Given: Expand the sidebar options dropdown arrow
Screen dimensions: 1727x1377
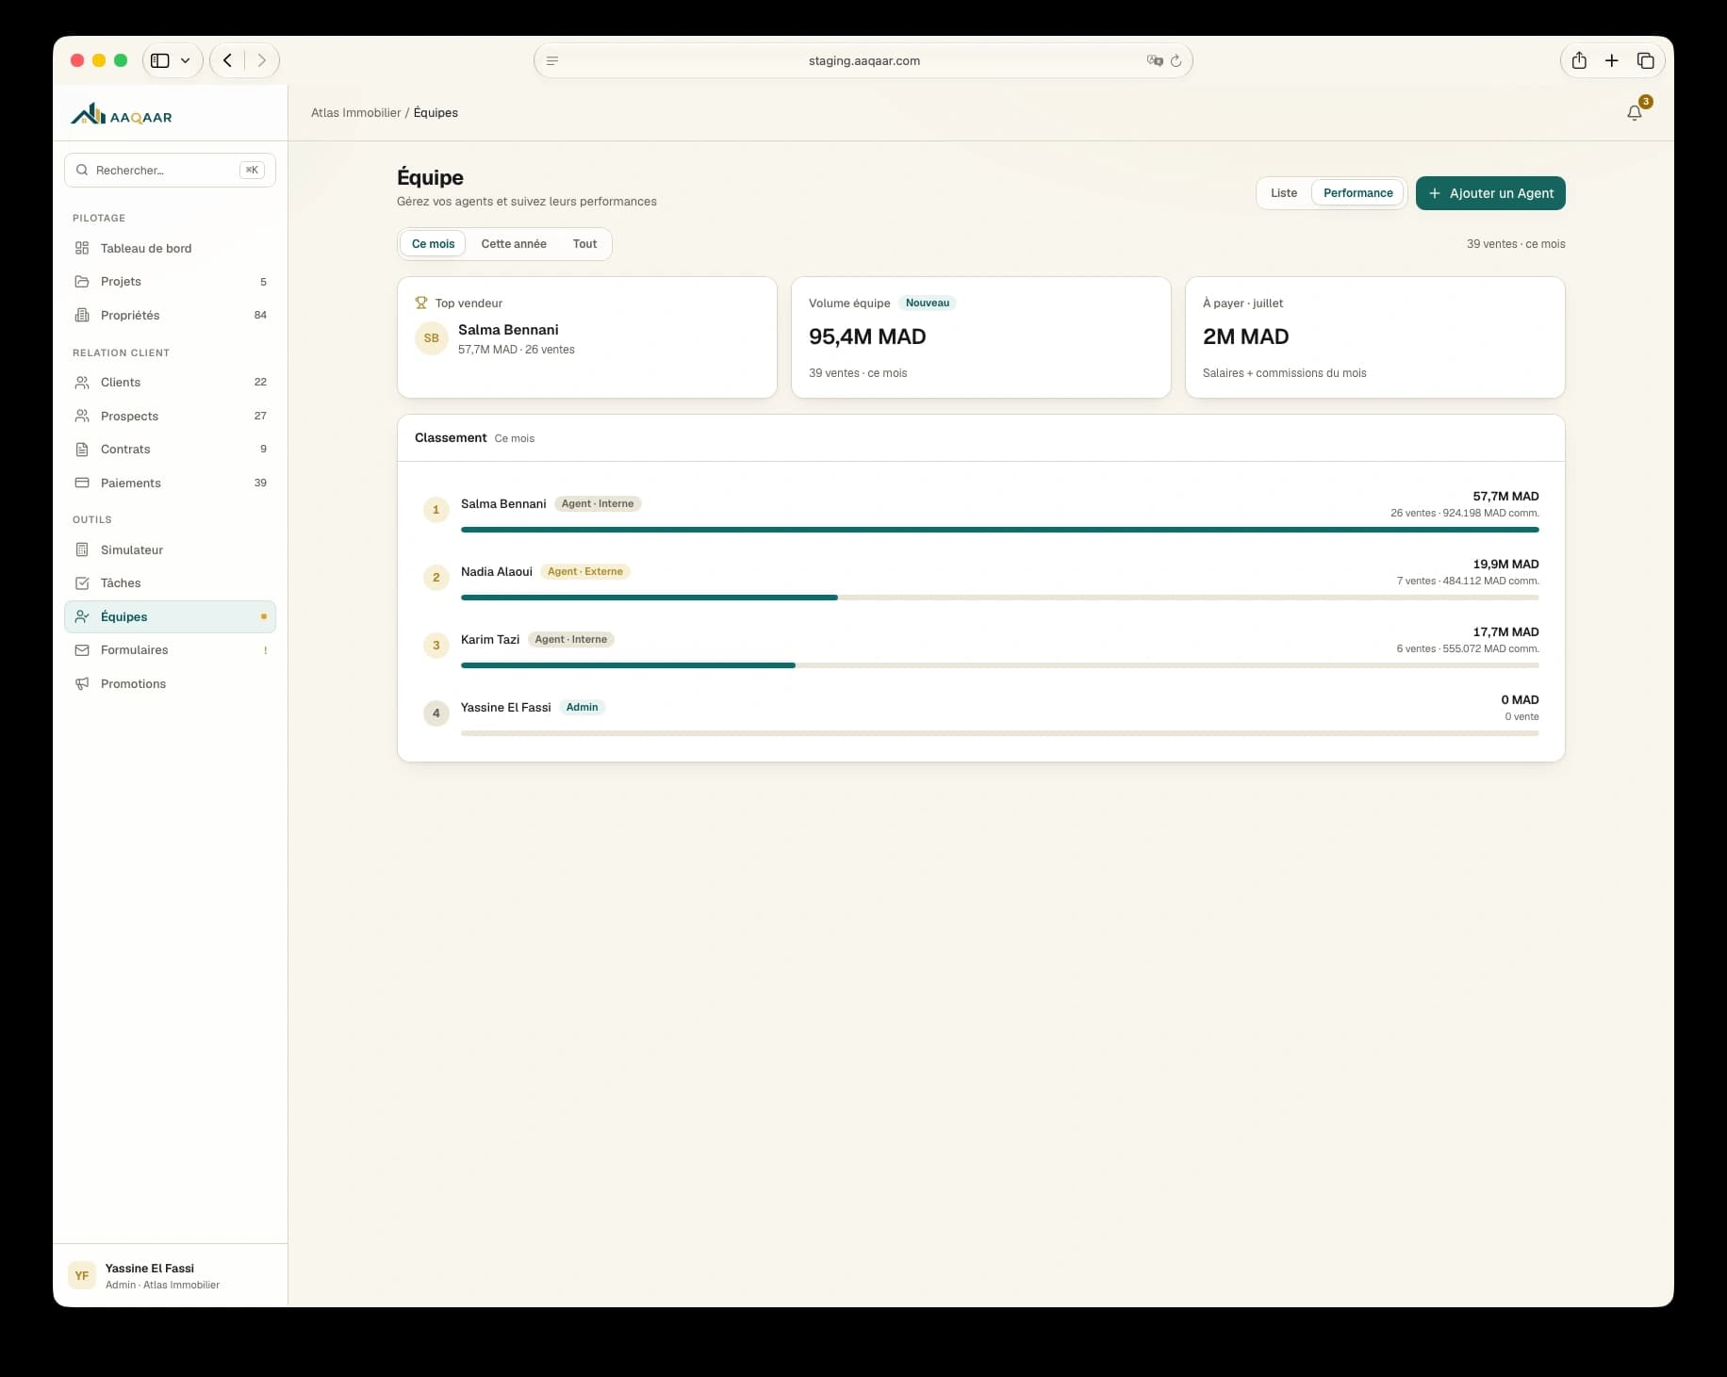Looking at the screenshot, I should click(186, 60).
